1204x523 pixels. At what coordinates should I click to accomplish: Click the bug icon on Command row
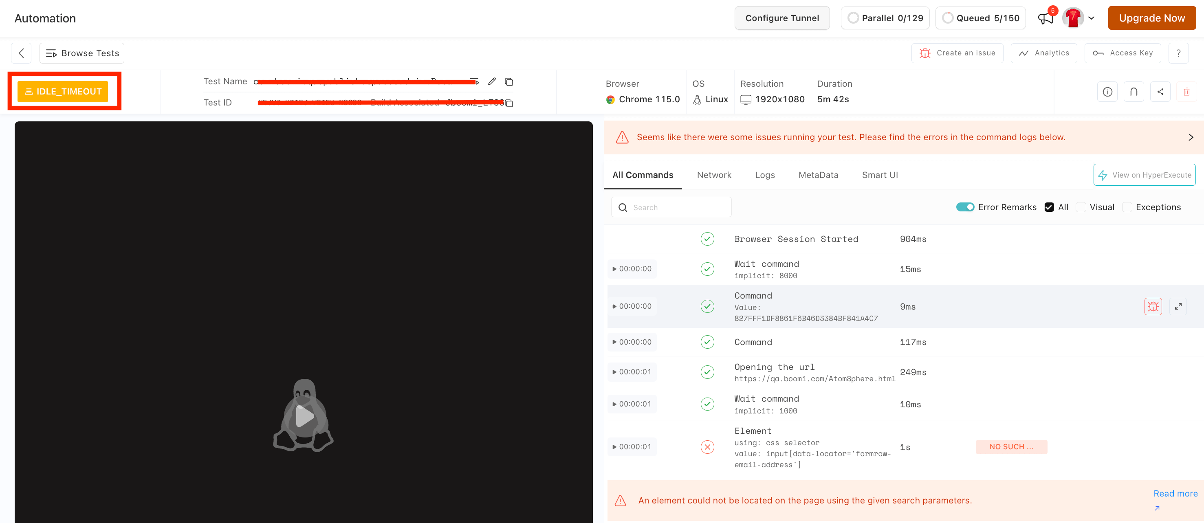[1153, 307]
